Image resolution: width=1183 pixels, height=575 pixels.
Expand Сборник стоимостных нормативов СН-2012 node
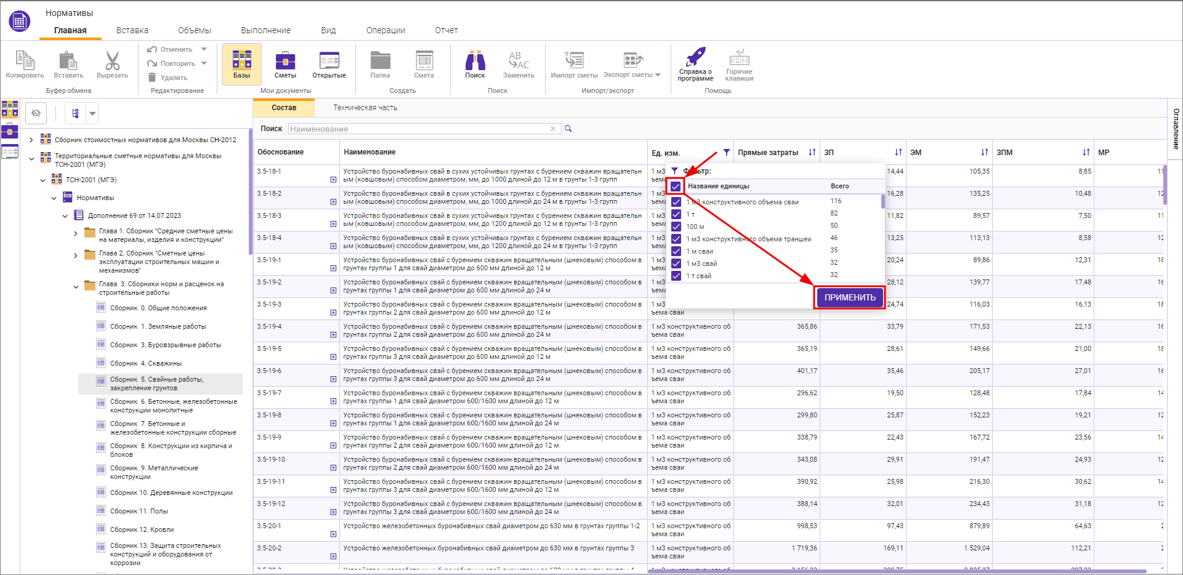tap(31, 140)
